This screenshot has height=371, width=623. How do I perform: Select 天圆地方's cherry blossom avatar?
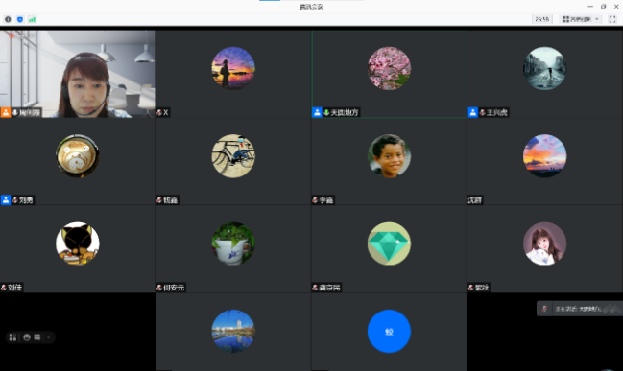pyautogui.click(x=389, y=68)
